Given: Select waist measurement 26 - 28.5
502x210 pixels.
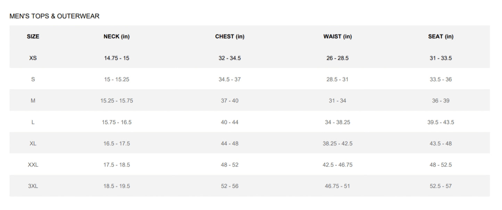Looking at the screenshot, I should coord(337,58).
